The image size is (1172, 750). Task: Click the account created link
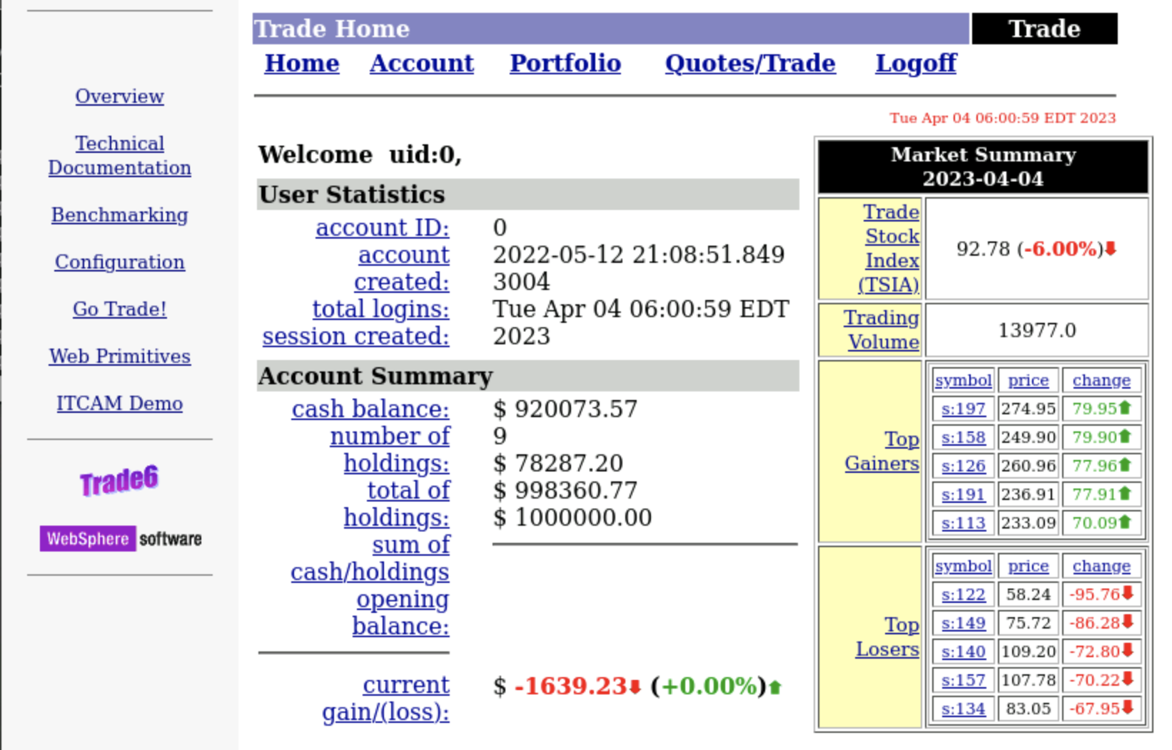[402, 269]
